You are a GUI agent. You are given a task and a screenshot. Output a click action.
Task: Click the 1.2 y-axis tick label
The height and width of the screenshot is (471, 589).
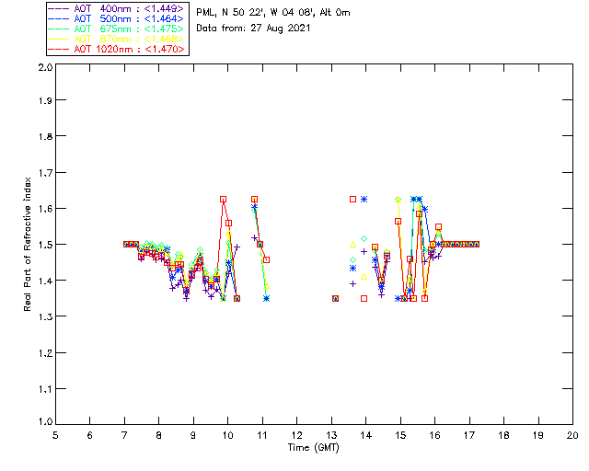click(45, 353)
